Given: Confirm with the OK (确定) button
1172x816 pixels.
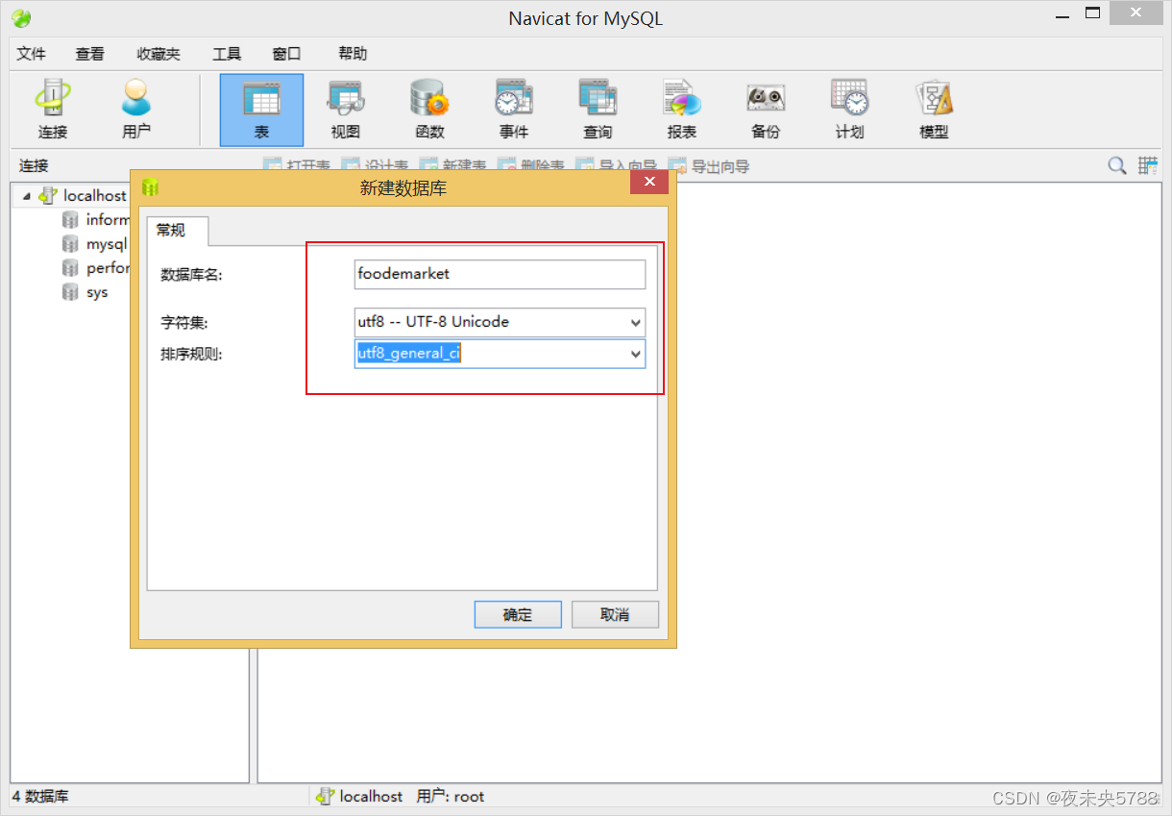Looking at the screenshot, I should point(518,615).
